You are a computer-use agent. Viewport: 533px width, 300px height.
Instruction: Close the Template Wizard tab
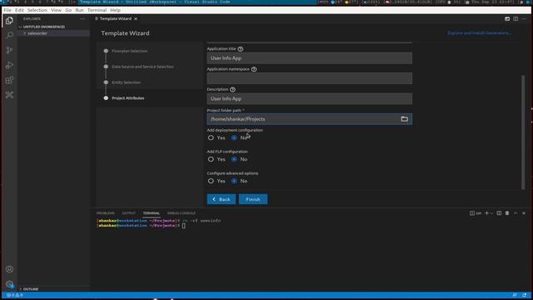[136, 18]
